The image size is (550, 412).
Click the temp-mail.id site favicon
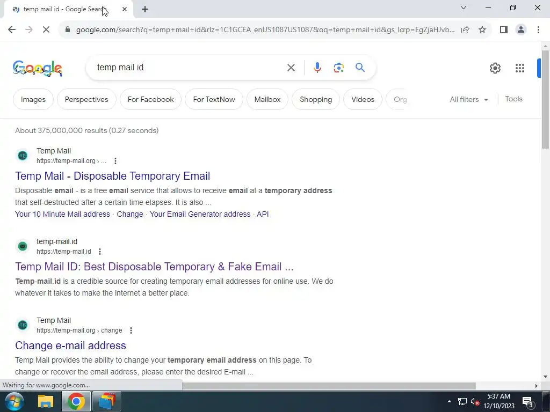23,246
